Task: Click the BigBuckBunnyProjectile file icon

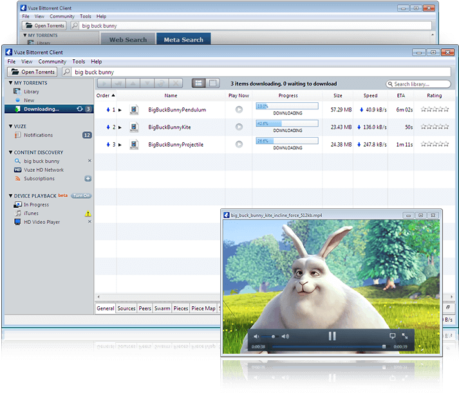Action: click(134, 145)
